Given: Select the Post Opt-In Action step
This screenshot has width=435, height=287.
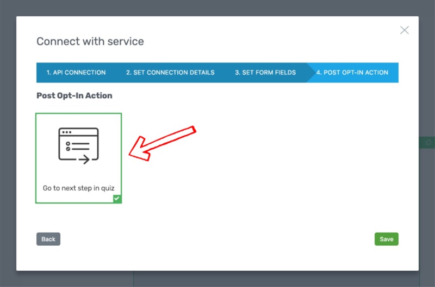Looking at the screenshot, I should (x=352, y=73).
